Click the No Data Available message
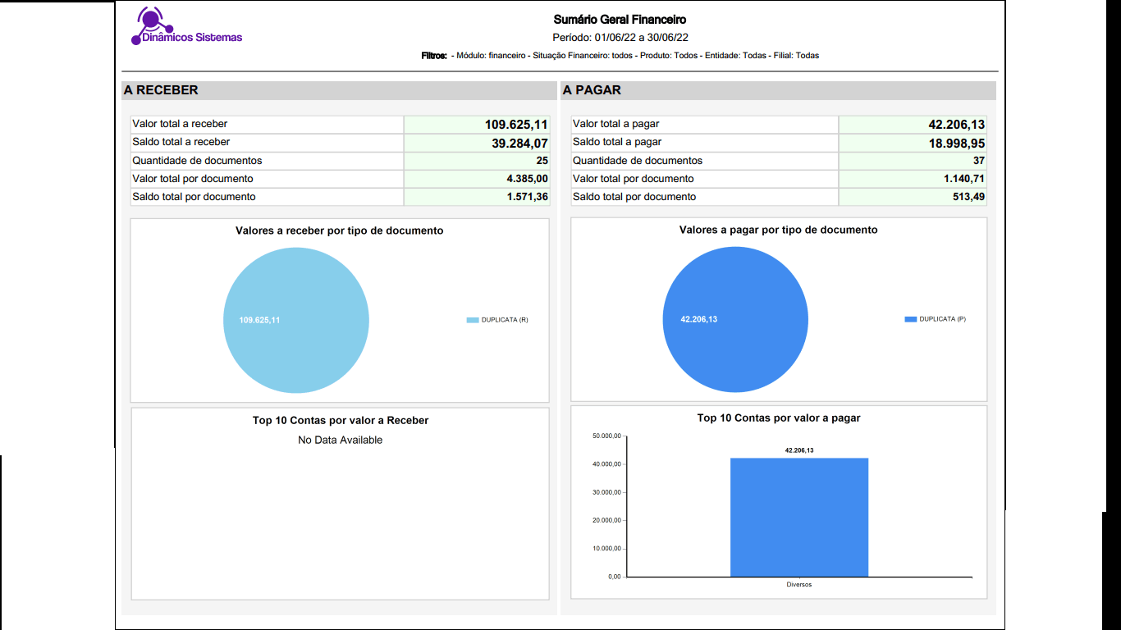Screen dimensions: 1121x630 click(340, 441)
